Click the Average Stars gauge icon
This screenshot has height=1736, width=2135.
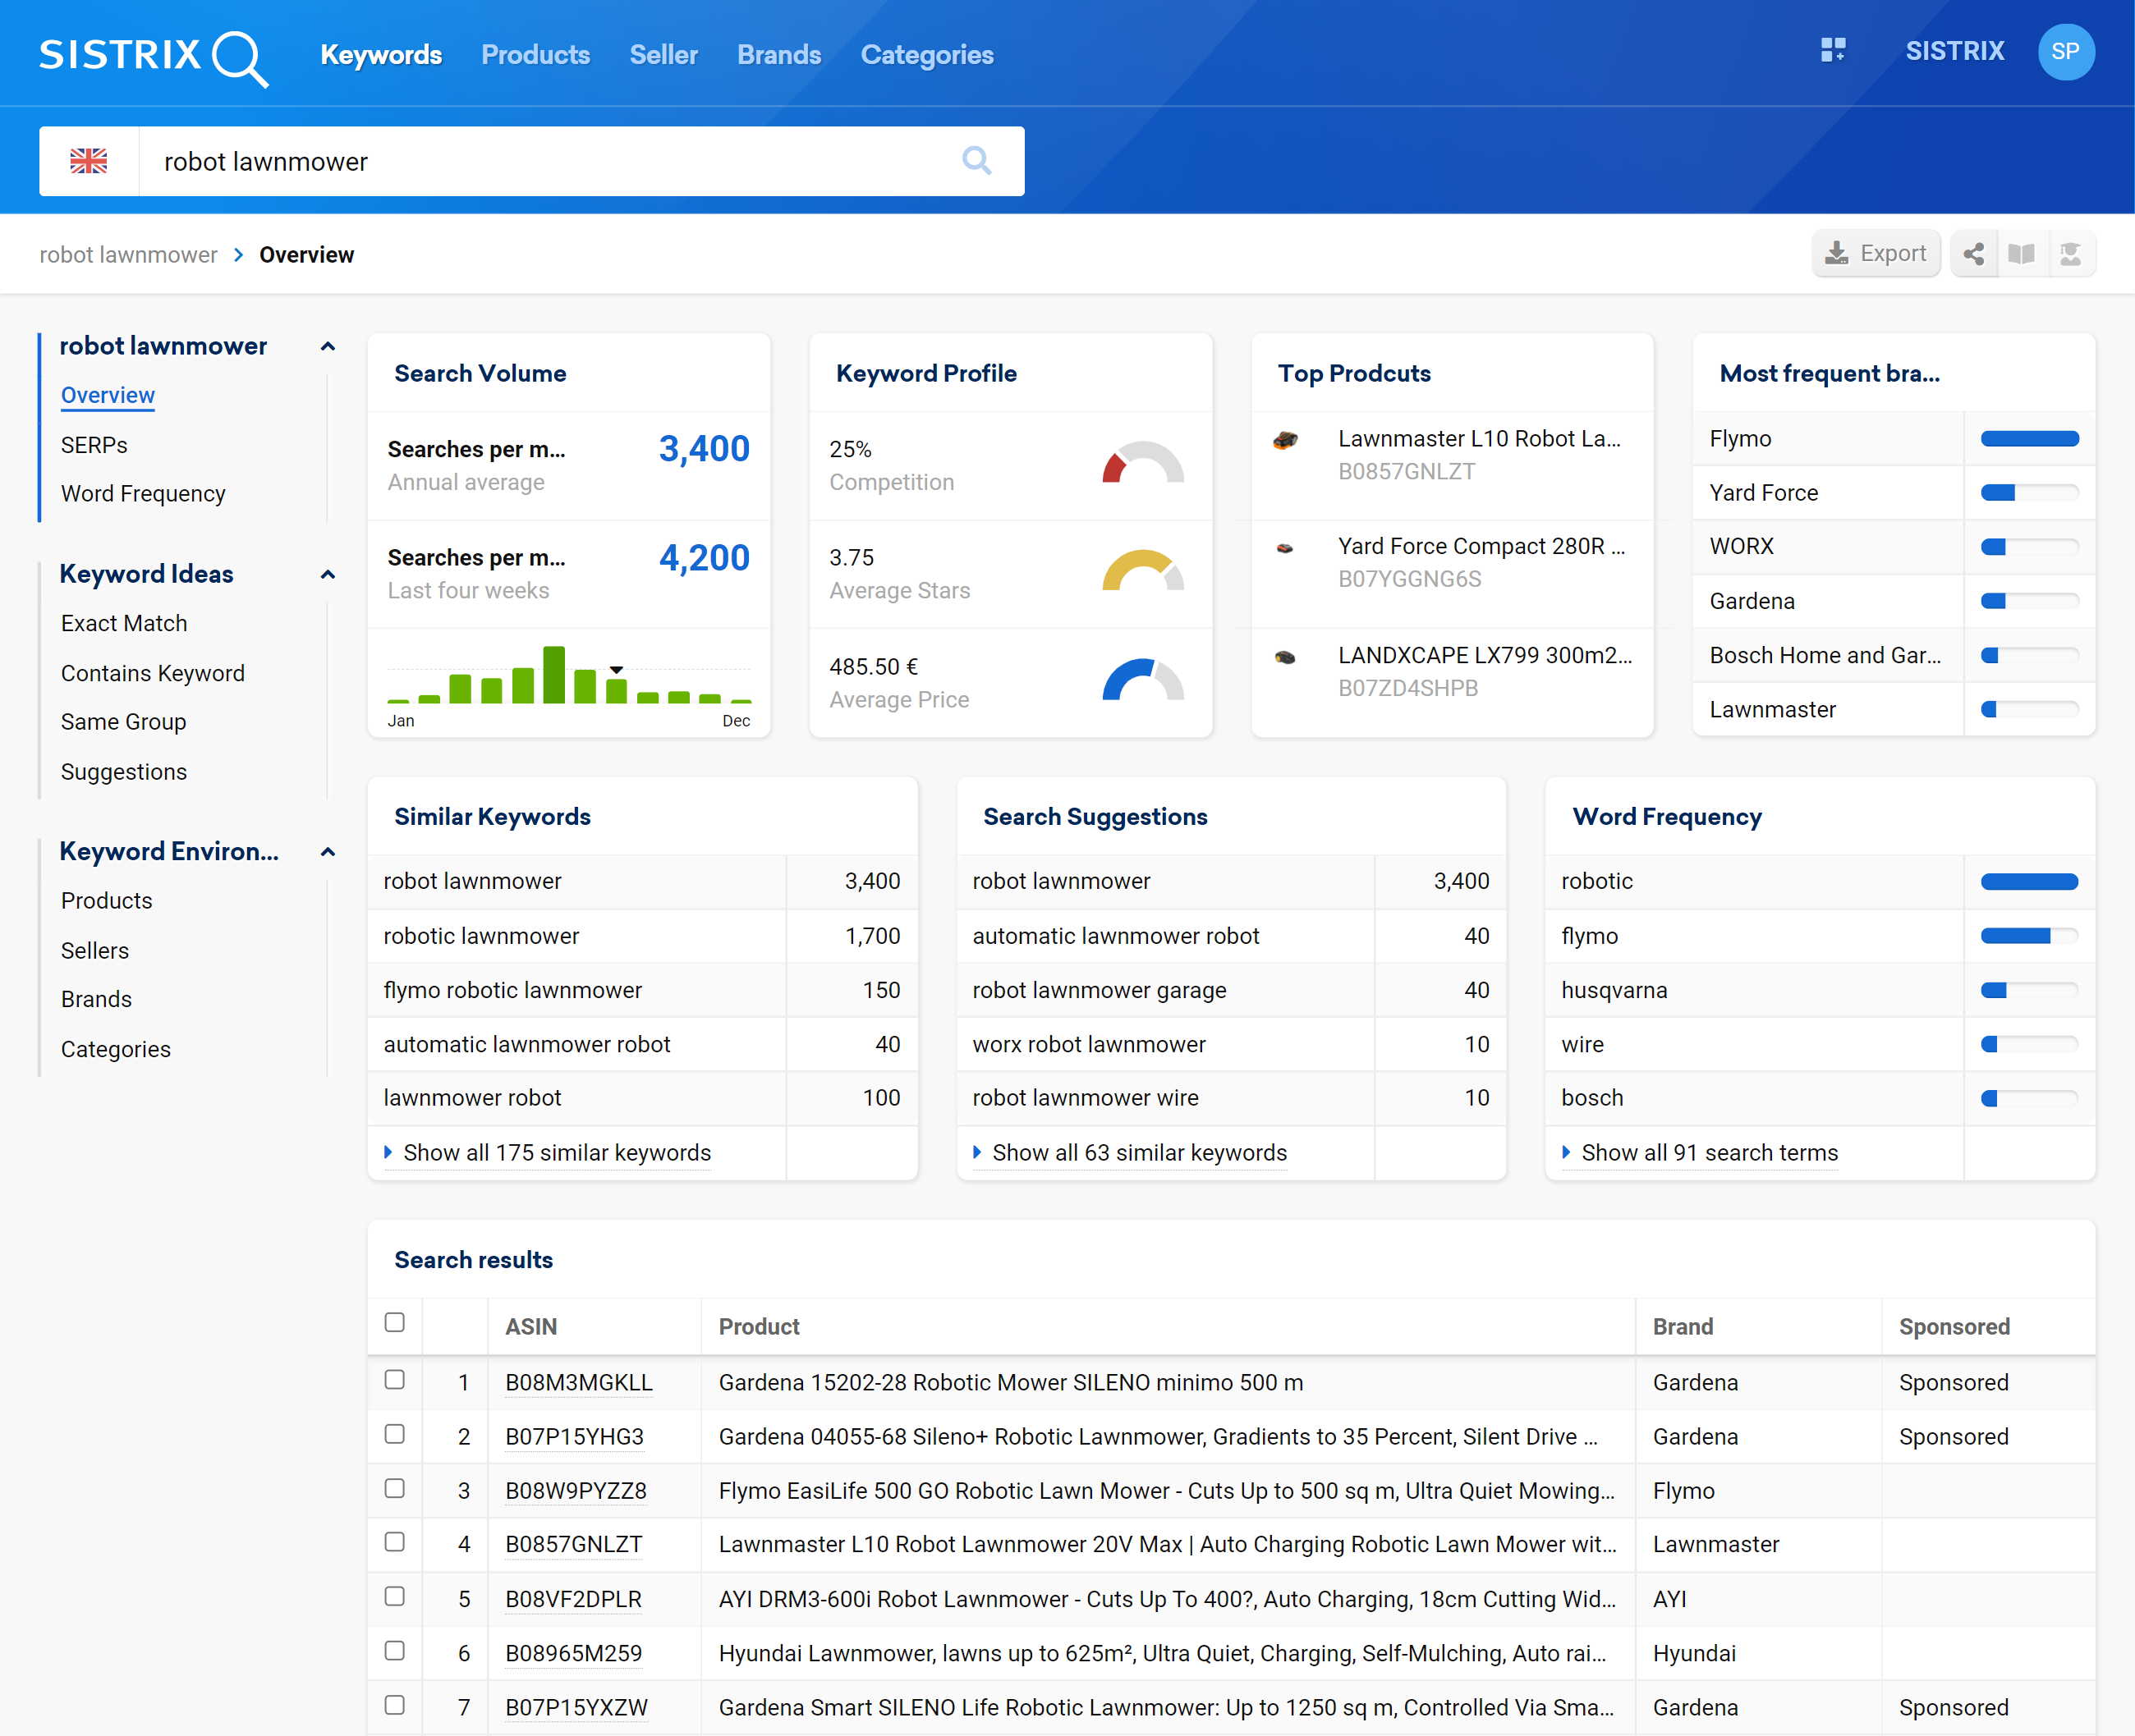point(1142,571)
